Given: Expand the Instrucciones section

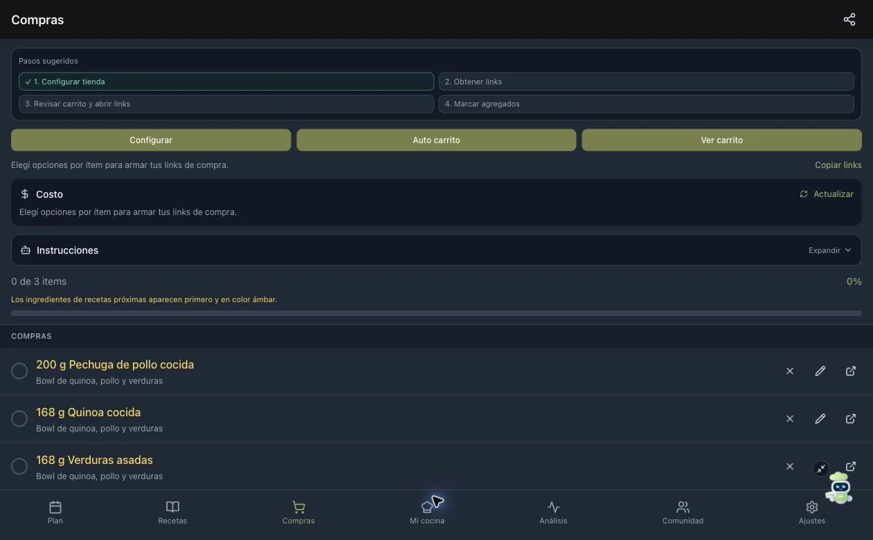Looking at the screenshot, I should 830,250.
